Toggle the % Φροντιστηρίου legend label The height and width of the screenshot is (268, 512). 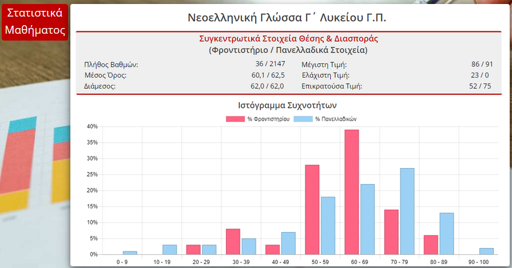268,119
